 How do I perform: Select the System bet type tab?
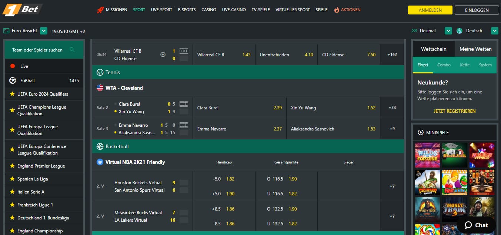point(485,65)
